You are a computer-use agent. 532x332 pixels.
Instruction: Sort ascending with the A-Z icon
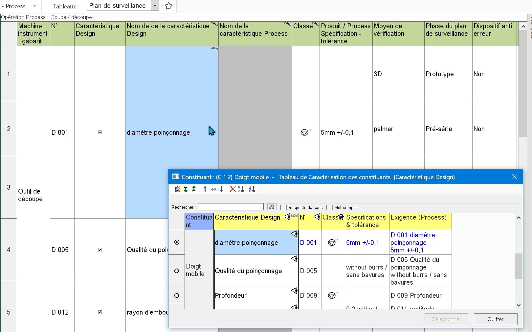(x=241, y=189)
